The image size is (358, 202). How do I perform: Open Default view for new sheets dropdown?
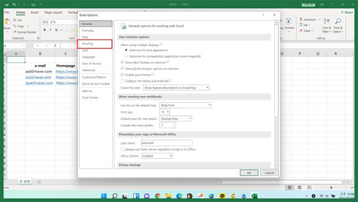click(x=176, y=118)
